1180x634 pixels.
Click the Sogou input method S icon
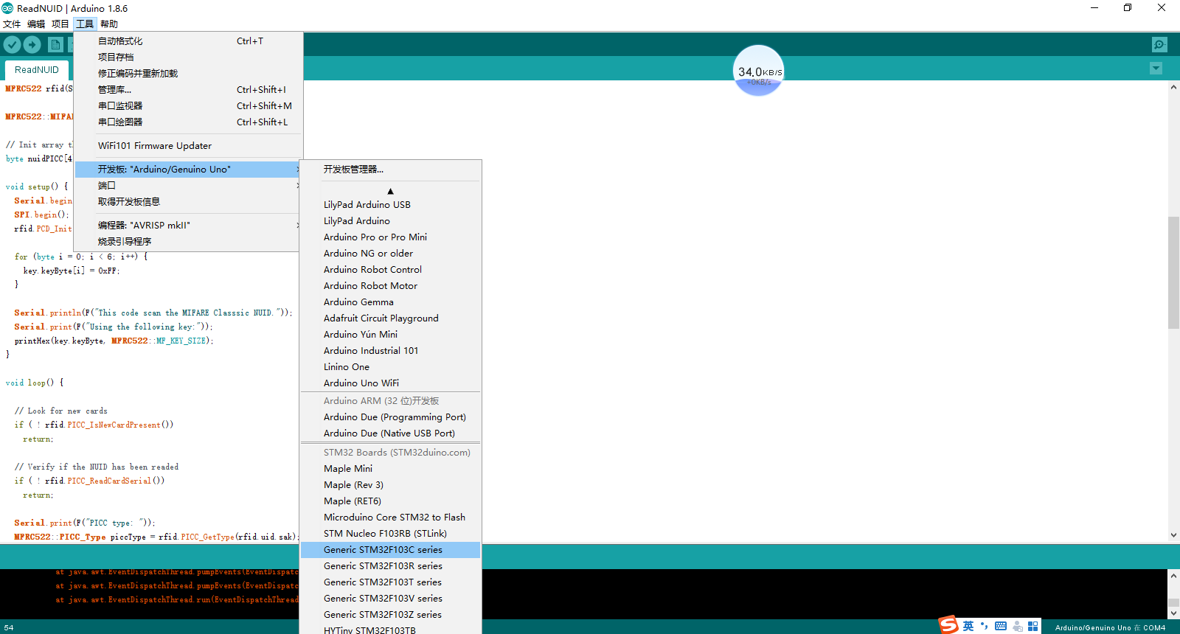pos(948,625)
